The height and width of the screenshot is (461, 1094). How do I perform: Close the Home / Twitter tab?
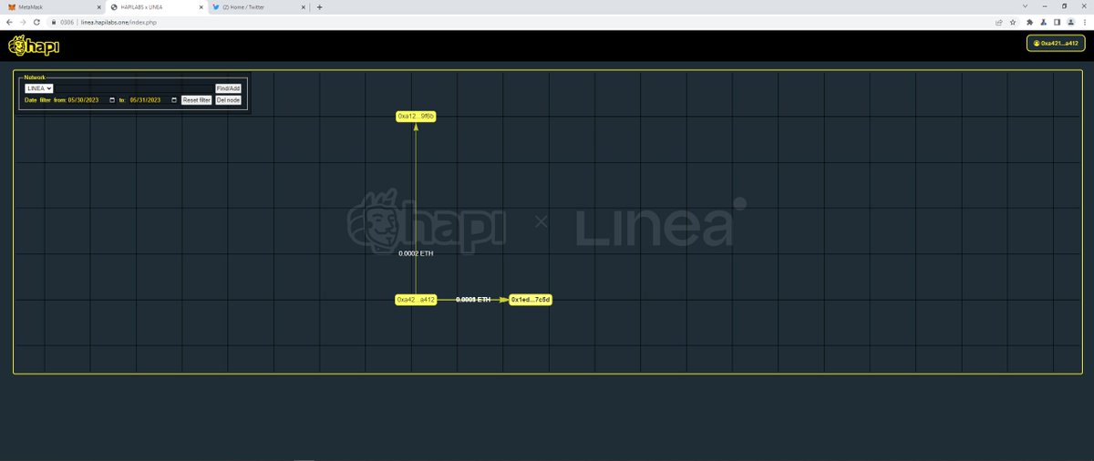(304, 6)
